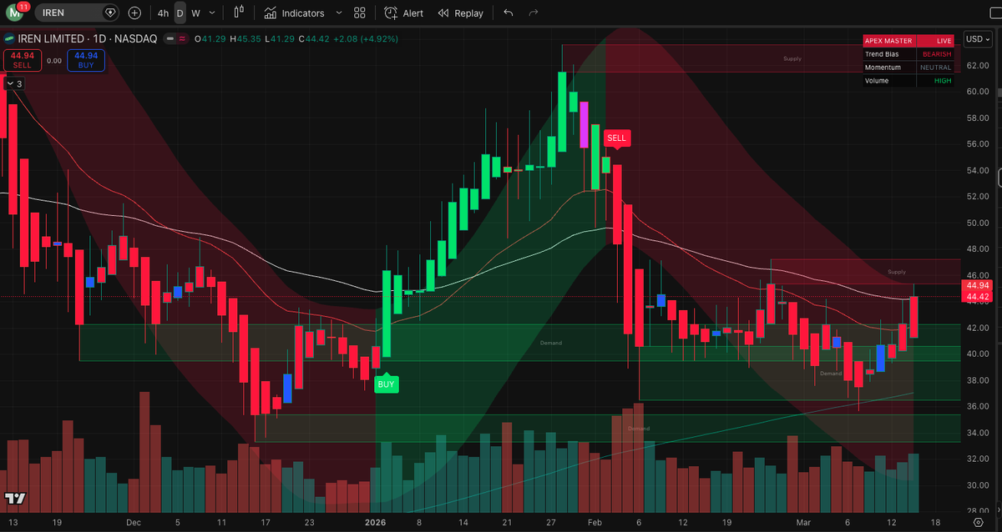Image resolution: width=1002 pixels, height=532 pixels.
Task: Create an Alert from the toolbar
Action: [x=404, y=13]
